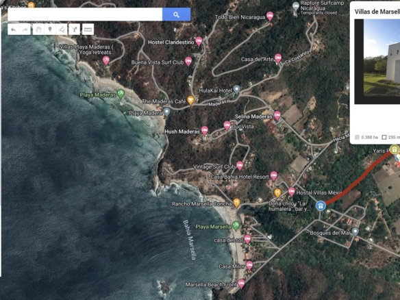Click the Maderas road label
The width and height of the screenshot is (400, 300).
click(217, 103)
